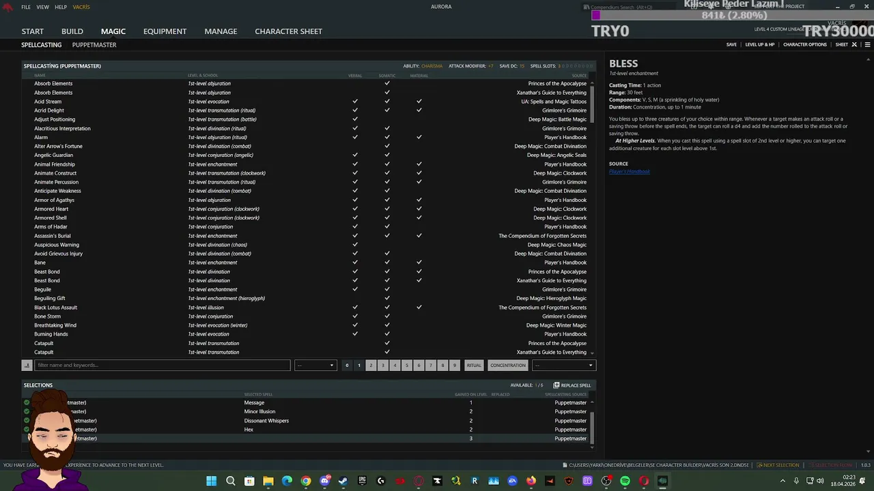Toggle the RITUAL filter
The width and height of the screenshot is (874, 491).
tap(474, 366)
